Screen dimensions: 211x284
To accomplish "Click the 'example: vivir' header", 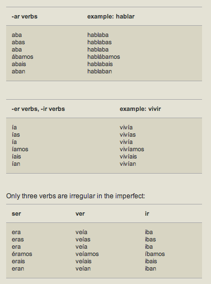I will [x=140, y=109].
